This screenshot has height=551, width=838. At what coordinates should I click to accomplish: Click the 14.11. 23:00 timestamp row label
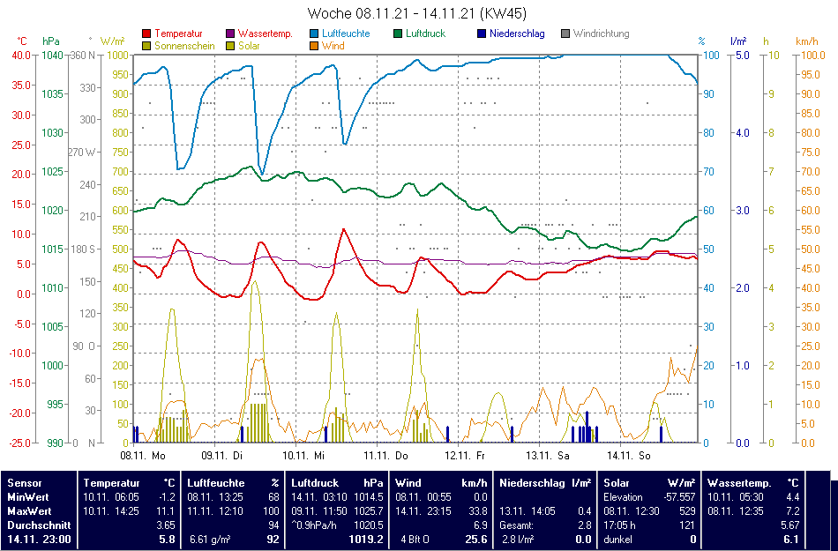[x=39, y=540]
